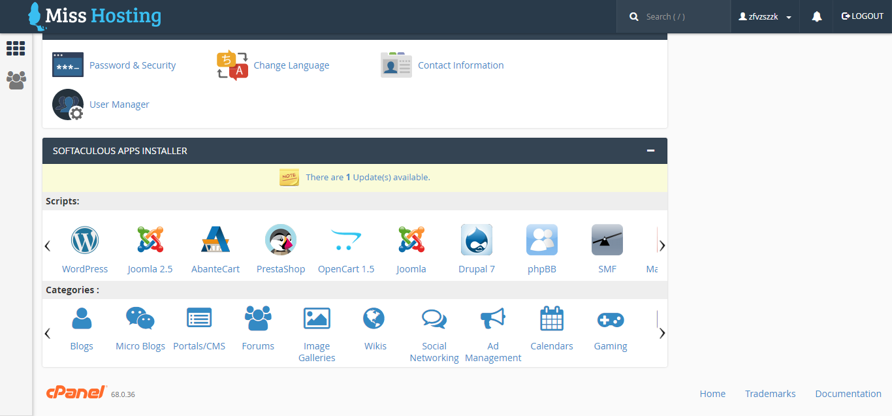This screenshot has height=416, width=892.
Task: Select the WordPress script icon
Action: (x=85, y=240)
